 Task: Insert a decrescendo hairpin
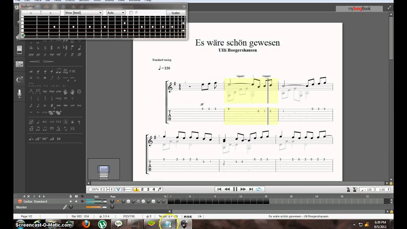(48, 61)
